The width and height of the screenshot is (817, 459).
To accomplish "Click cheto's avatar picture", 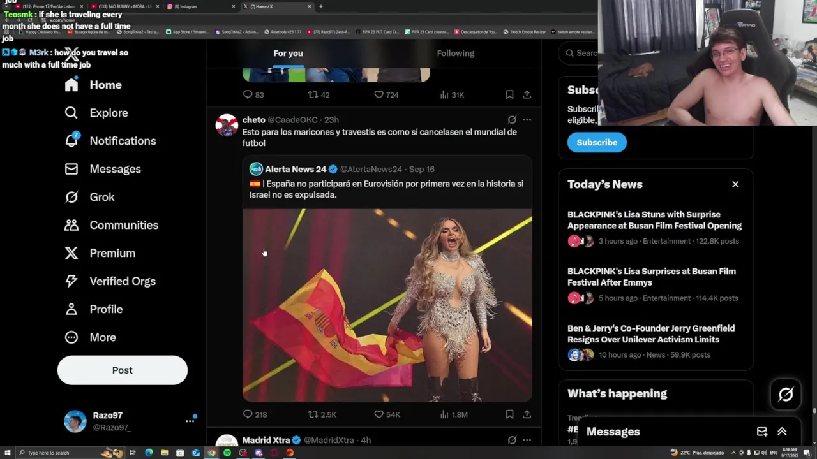I will 227,126.
